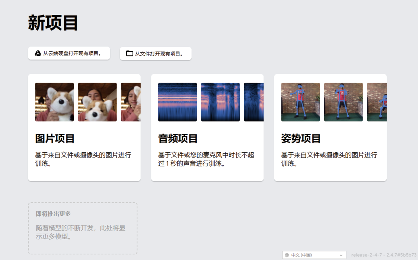Click the image project description text

[83, 159]
